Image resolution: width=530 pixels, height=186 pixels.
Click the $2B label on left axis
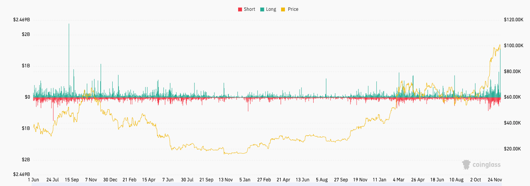click(26, 34)
